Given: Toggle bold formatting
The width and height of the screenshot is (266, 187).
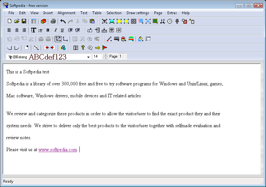Looking at the screenshot, I should pos(48,30).
